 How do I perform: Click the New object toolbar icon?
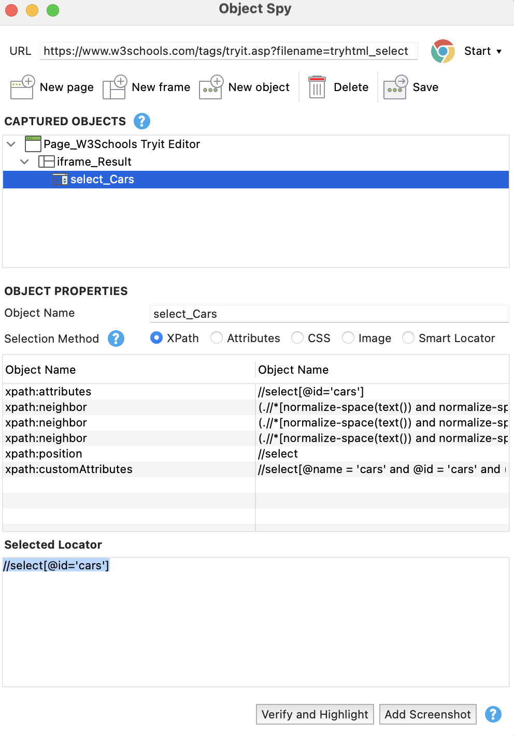point(210,87)
